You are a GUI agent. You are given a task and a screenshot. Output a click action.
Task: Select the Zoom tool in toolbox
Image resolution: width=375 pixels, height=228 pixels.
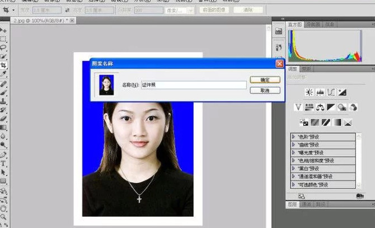(3, 217)
